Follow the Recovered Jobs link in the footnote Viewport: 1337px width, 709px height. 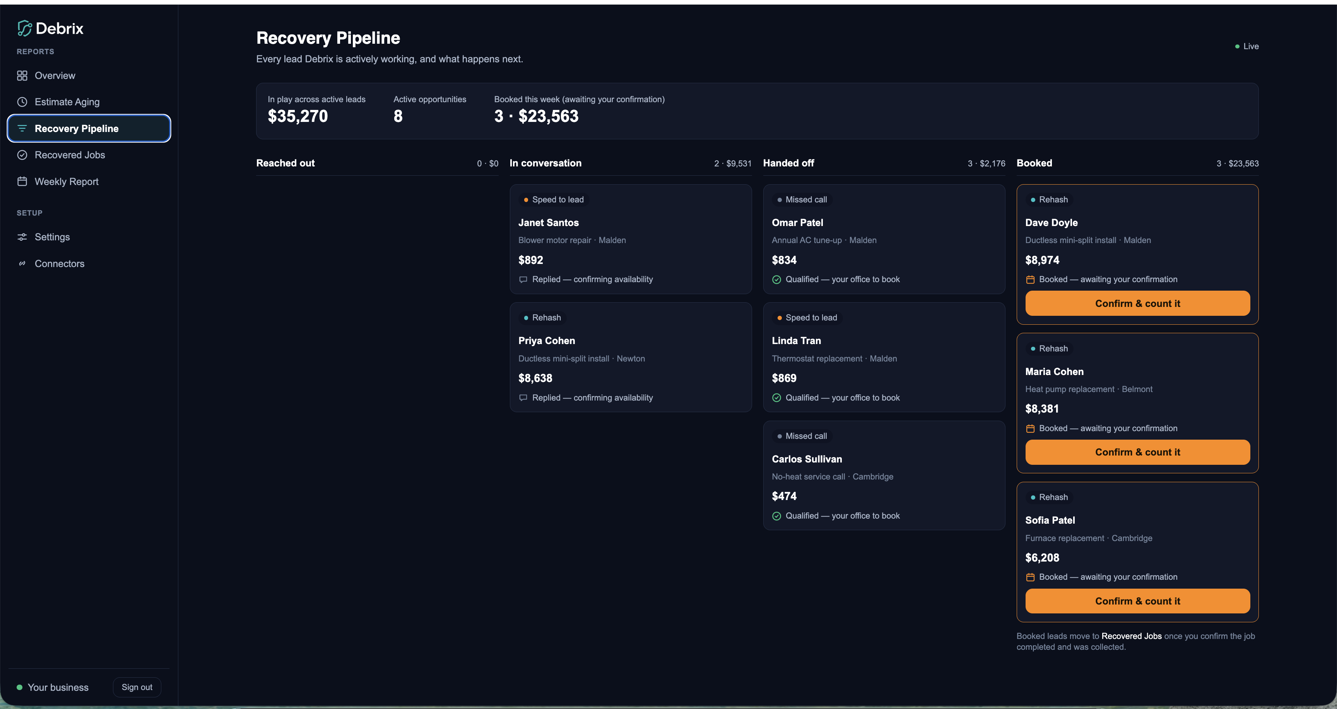click(x=1132, y=636)
